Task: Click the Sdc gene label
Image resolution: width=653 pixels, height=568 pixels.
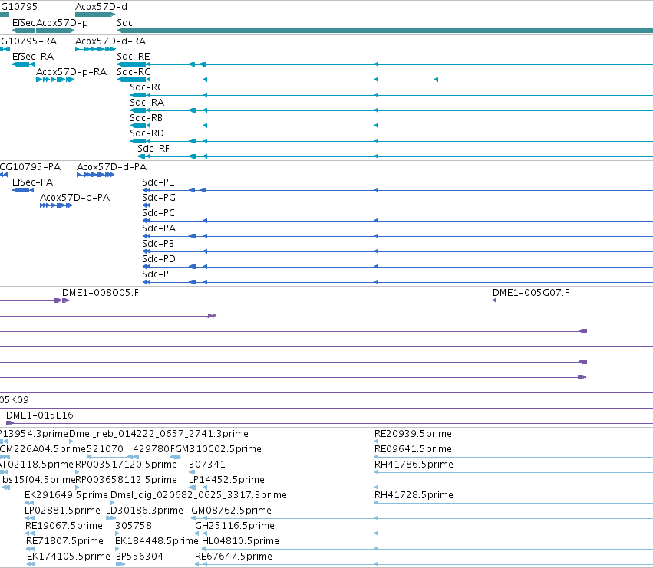Action: click(x=124, y=23)
